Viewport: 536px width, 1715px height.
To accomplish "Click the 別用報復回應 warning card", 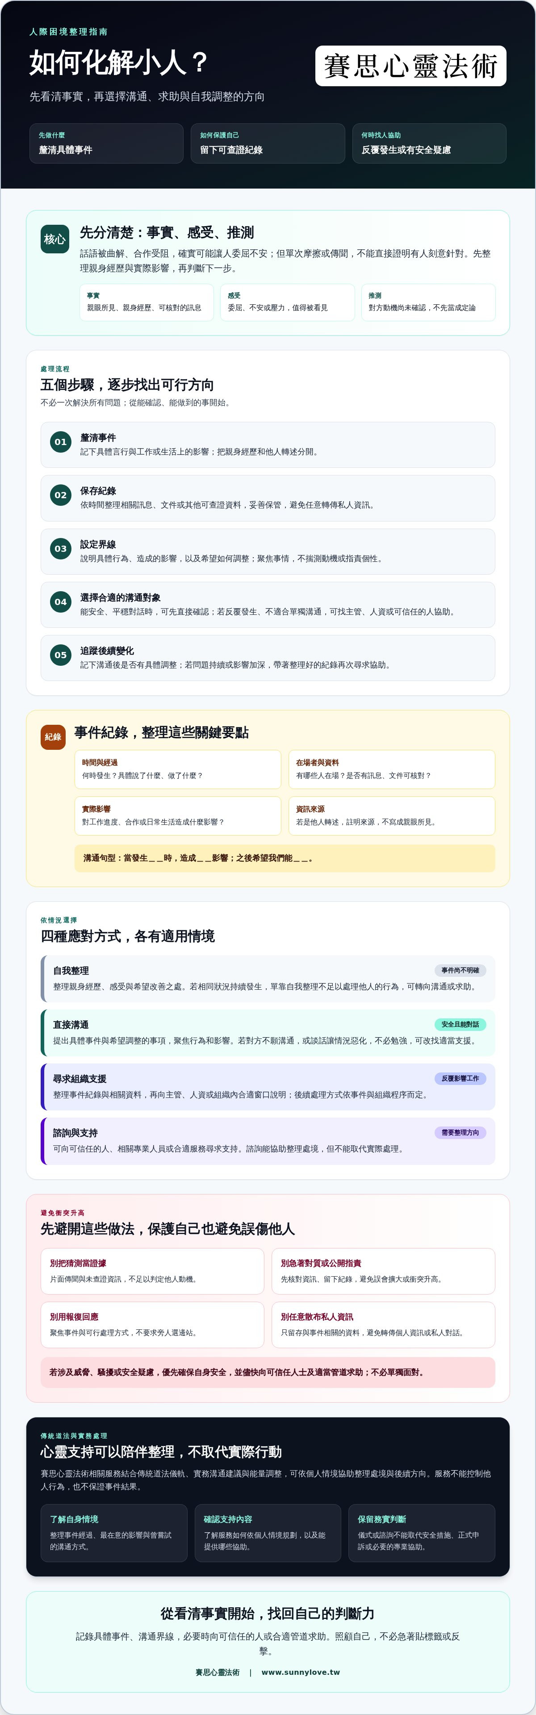I will 152,1324.
